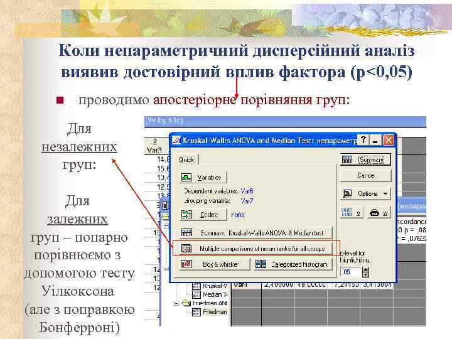The image size is (452, 339).
Task: Click the Options magnifier icon
Action: 347,194
